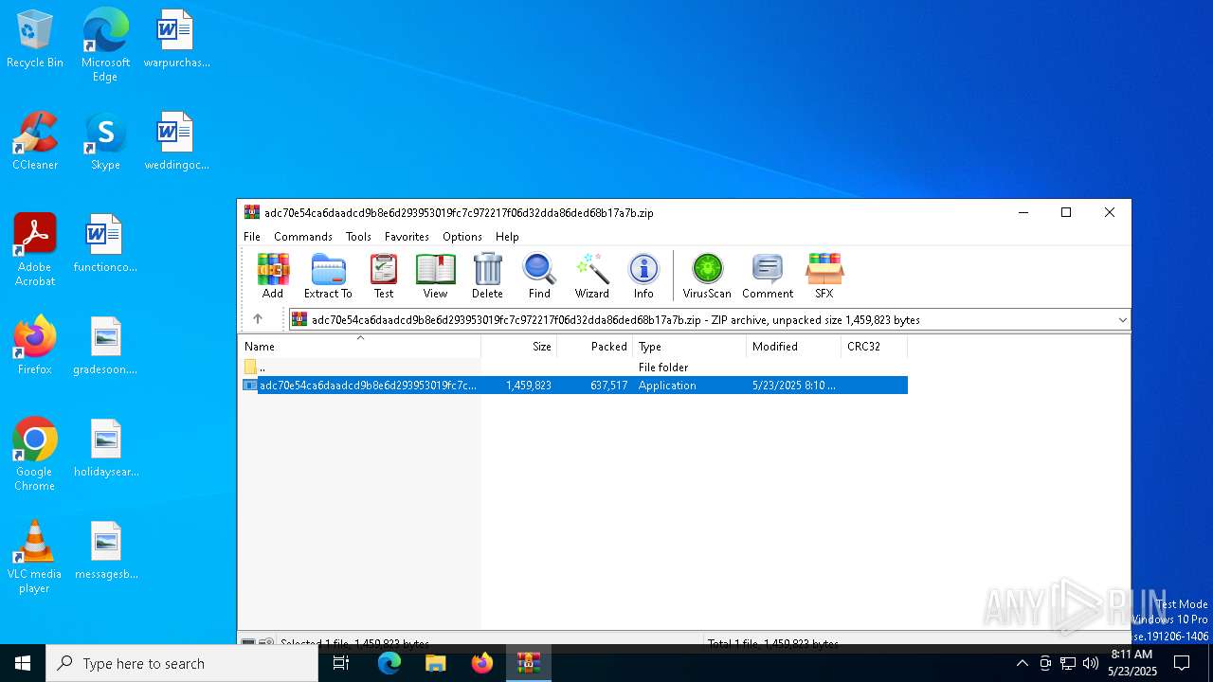
Task: Click the WinRAR taskbar button
Action: pos(529,663)
